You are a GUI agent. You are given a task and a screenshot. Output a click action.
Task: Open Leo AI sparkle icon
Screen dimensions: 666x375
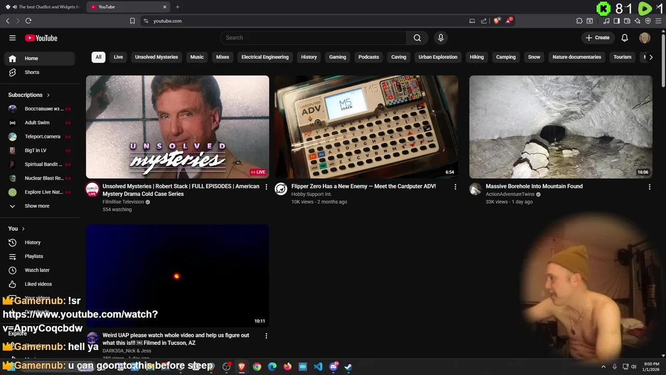click(637, 21)
